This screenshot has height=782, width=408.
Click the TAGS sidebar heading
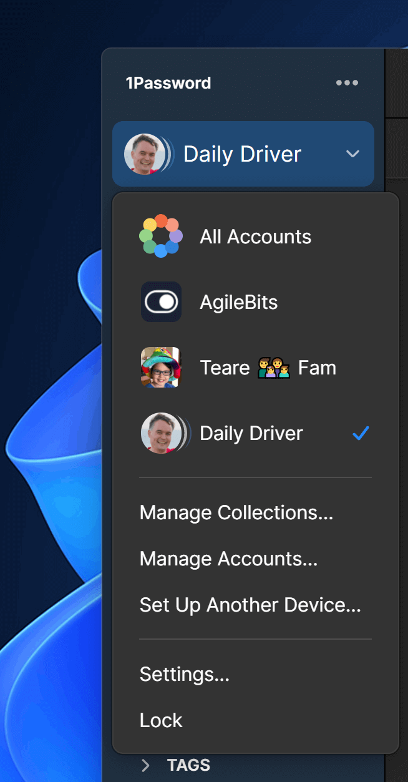pos(188,765)
